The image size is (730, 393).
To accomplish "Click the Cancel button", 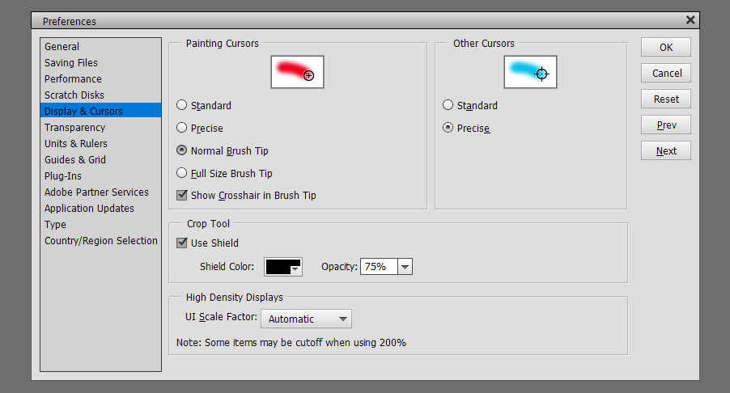I will (666, 73).
